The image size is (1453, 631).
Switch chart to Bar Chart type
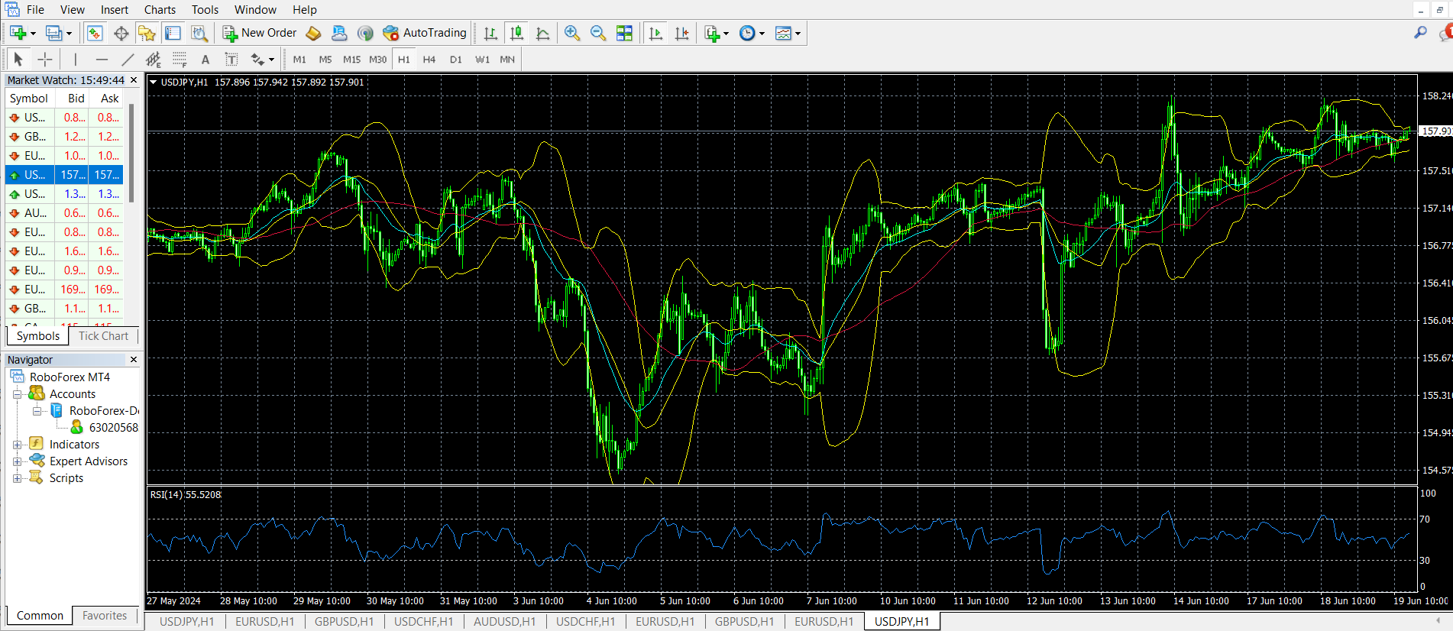pyautogui.click(x=490, y=33)
